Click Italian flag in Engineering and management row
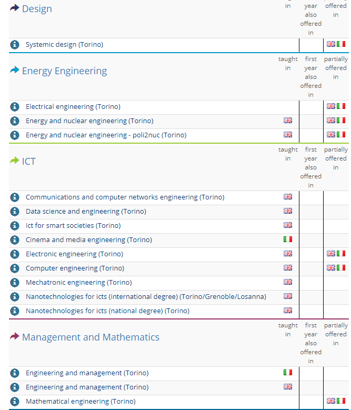The image size is (351, 410). pyautogui.click(x=288, y=373)
